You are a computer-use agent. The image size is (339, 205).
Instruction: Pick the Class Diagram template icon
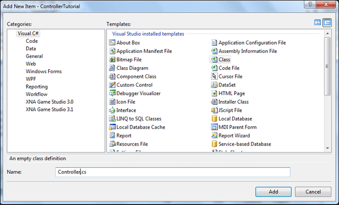click(112, 68)
